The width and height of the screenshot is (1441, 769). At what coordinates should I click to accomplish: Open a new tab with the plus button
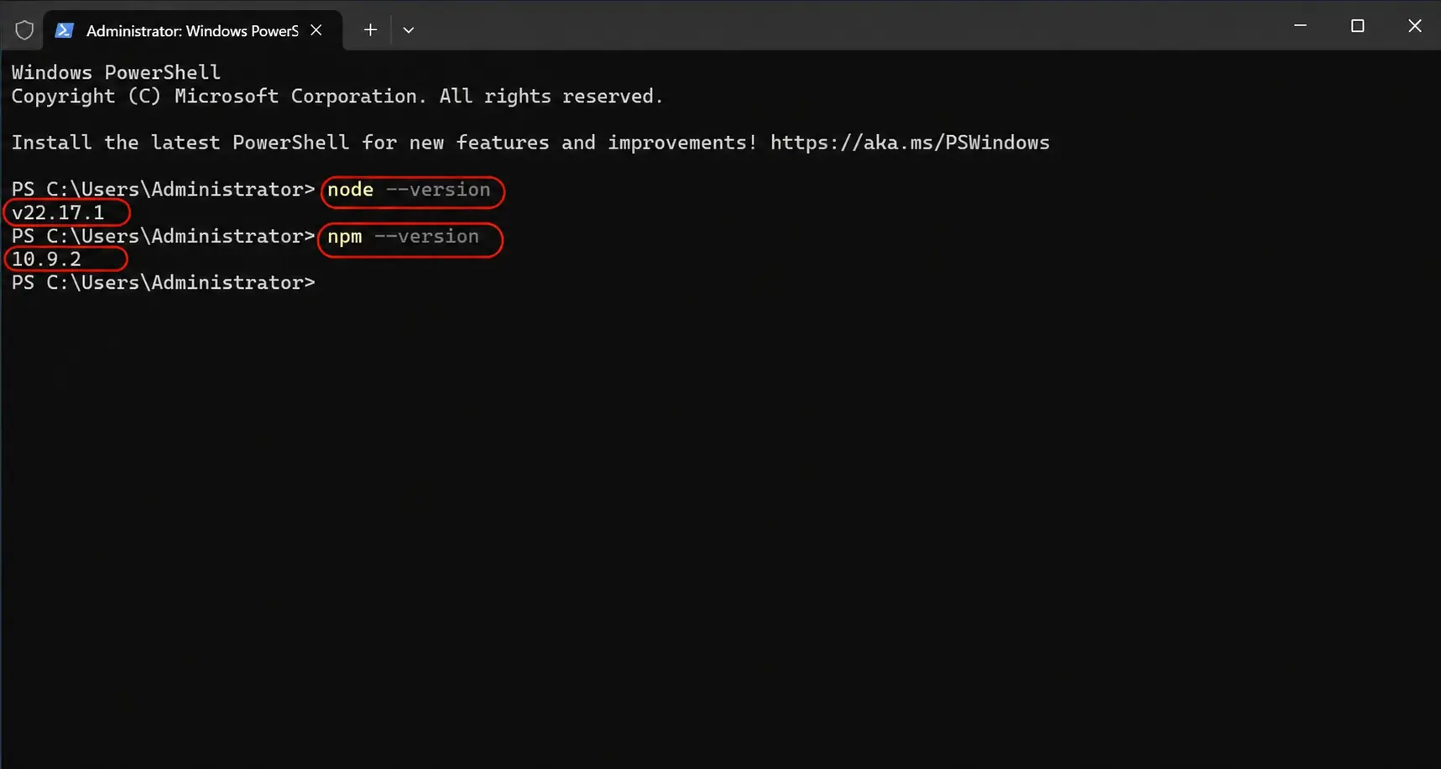(370, 30)
